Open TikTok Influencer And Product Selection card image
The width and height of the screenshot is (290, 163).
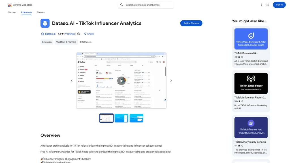[251, 128]
